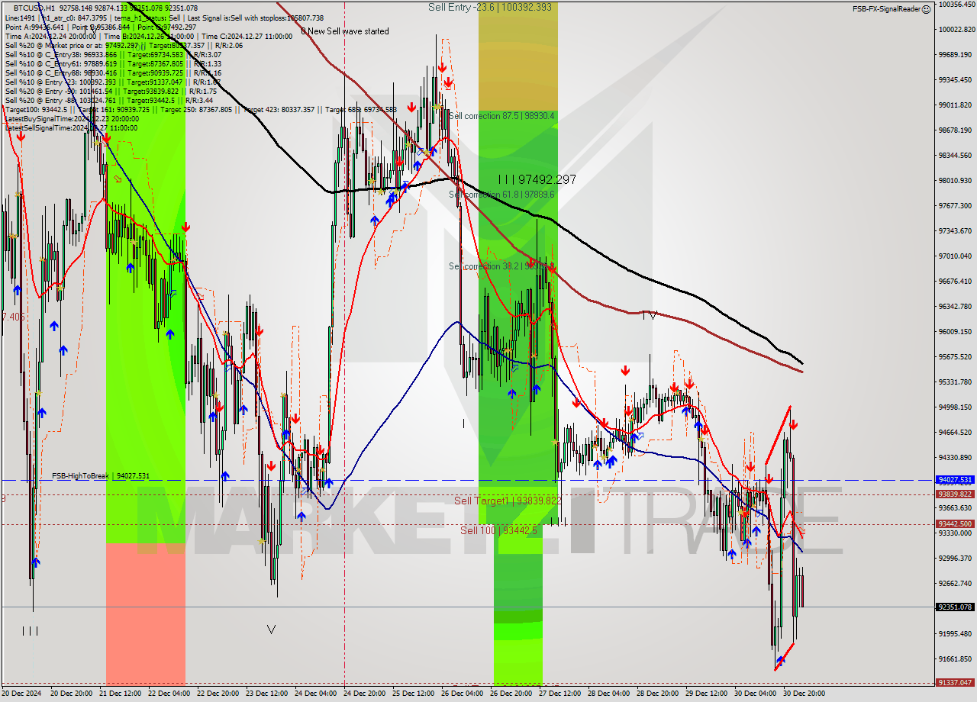Select the 'FSB-HighToBreak | 94027.531' line label

101,475
